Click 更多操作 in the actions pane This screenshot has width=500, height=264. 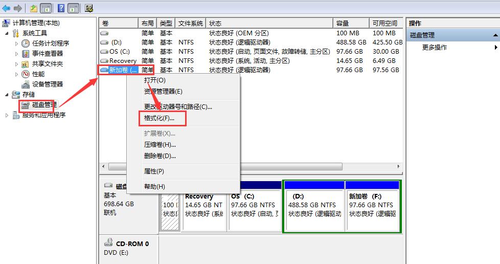(x=435, y=48)
